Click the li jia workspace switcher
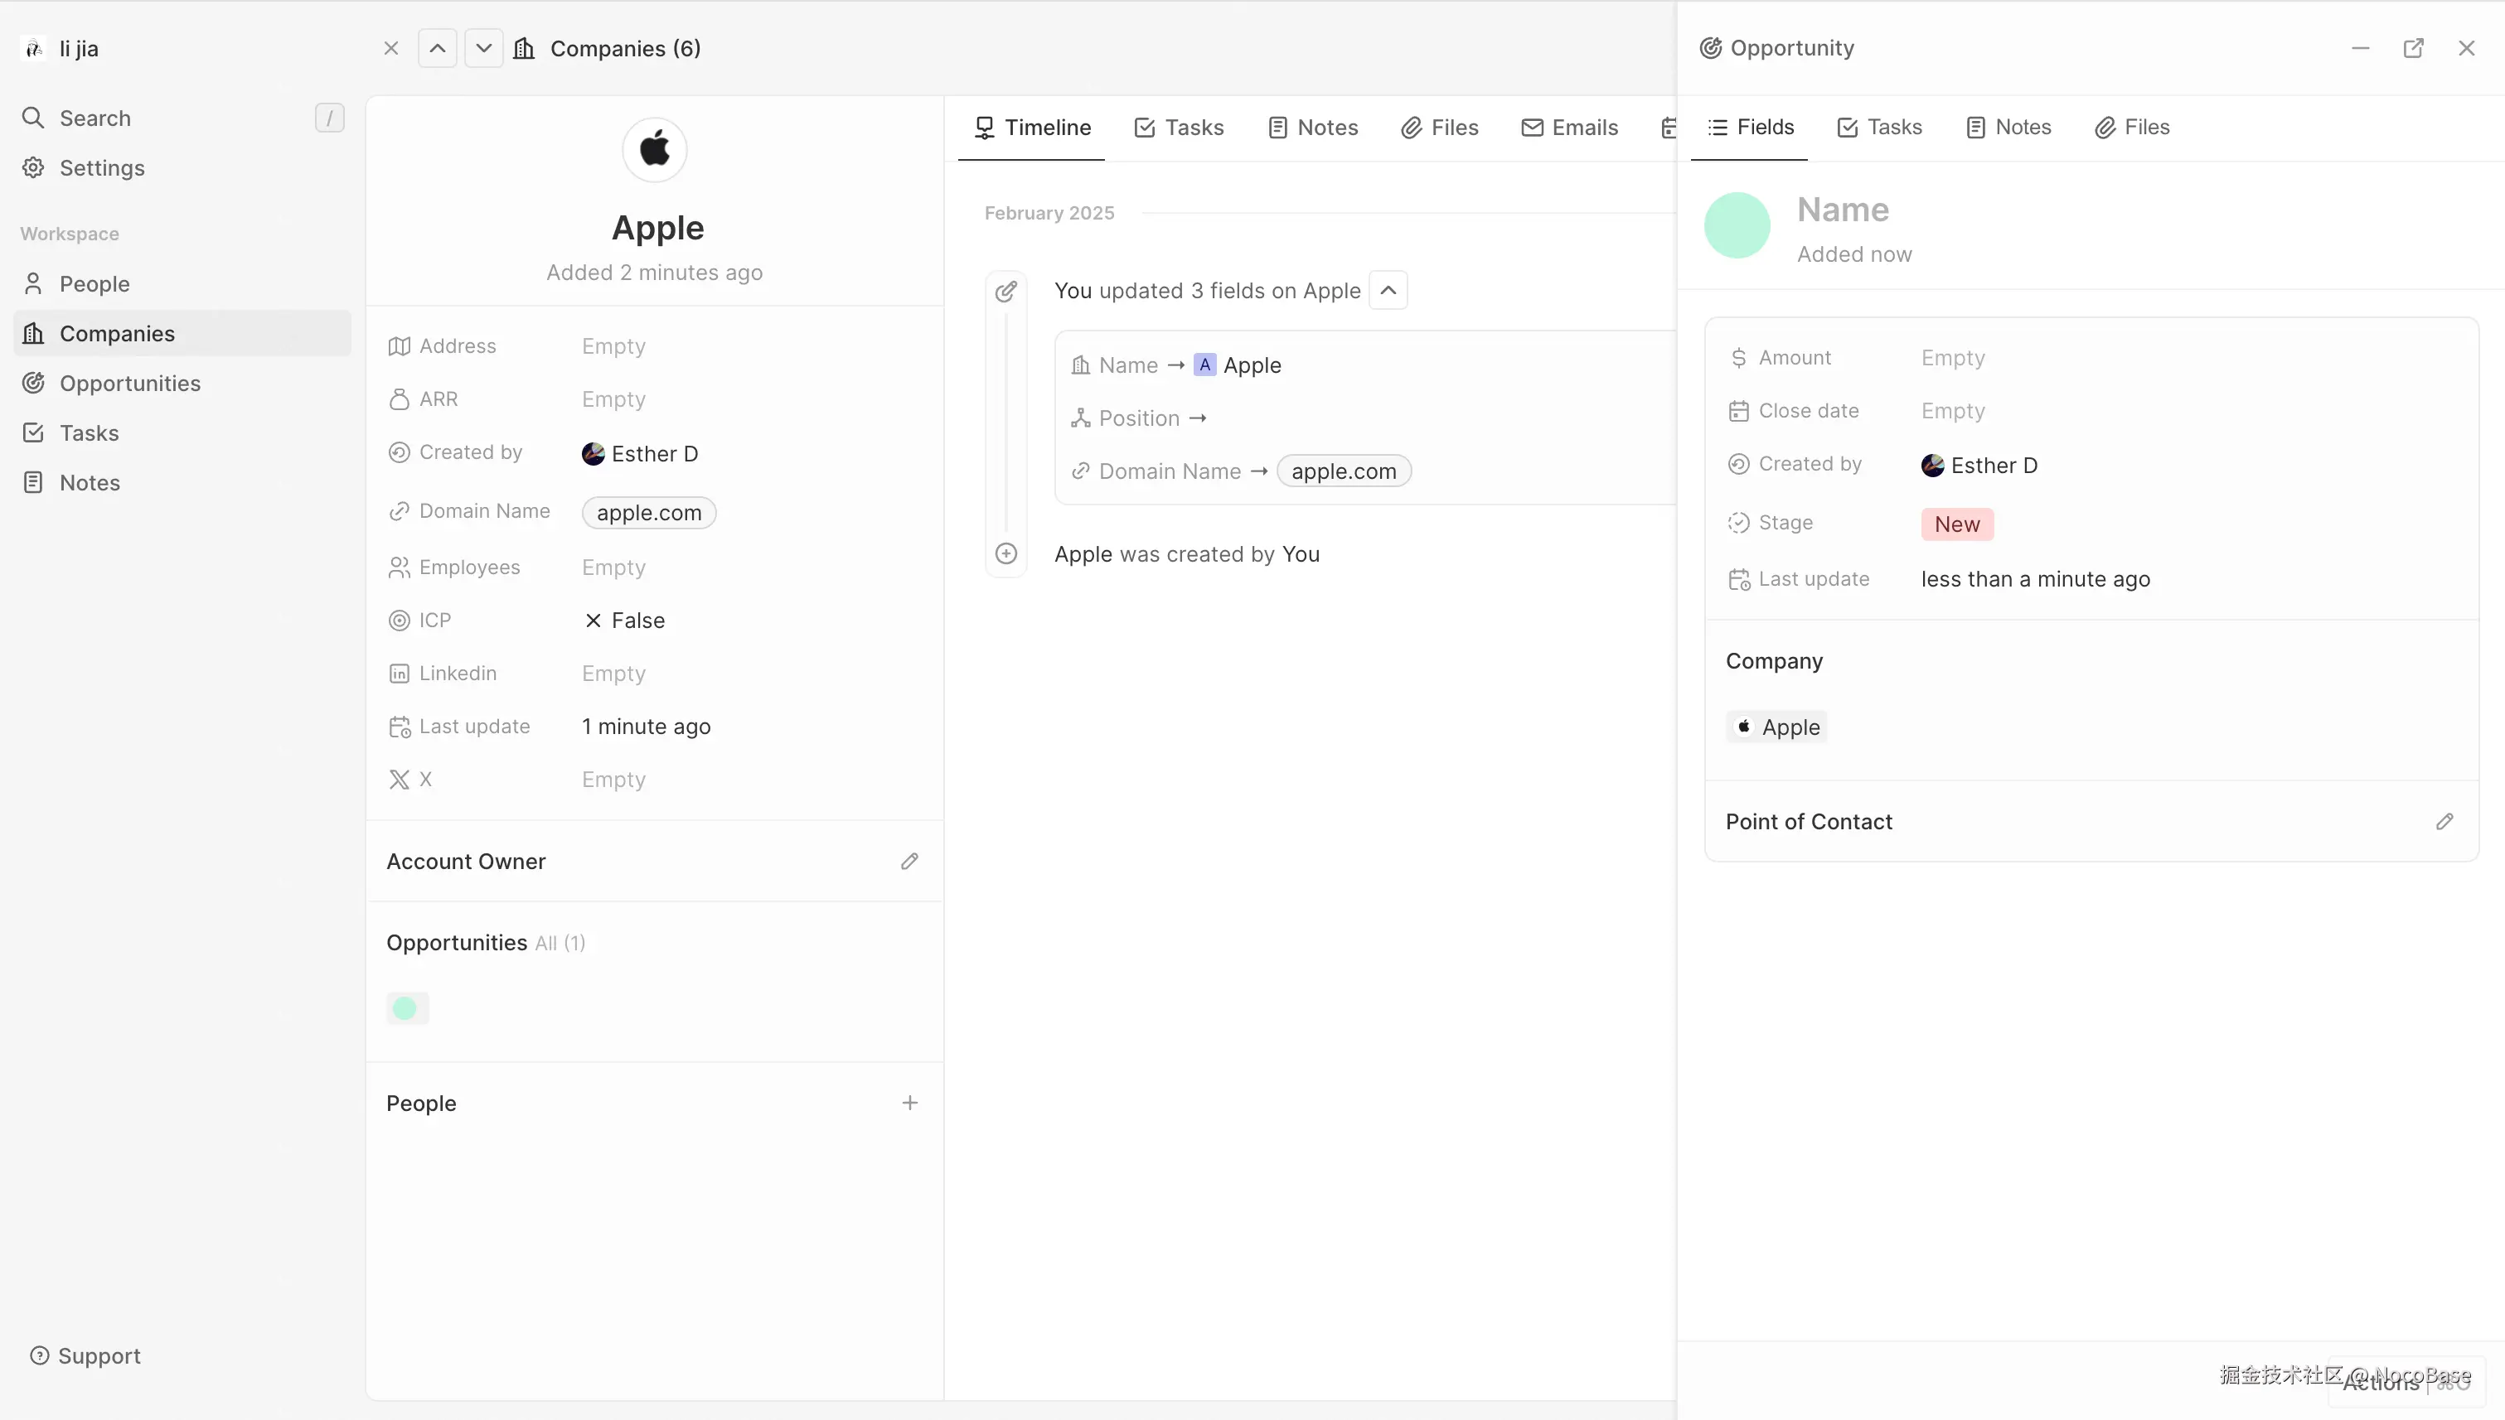This screenshot has height=1420, width=2505. click(x=61, y=49)
